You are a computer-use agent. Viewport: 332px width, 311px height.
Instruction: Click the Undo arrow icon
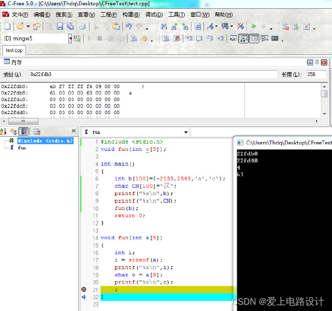tap(128, 26)
